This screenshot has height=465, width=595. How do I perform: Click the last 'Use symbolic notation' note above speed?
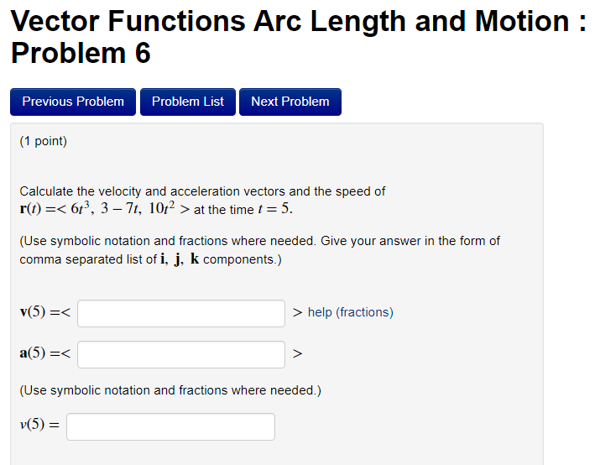click(170, 390)
